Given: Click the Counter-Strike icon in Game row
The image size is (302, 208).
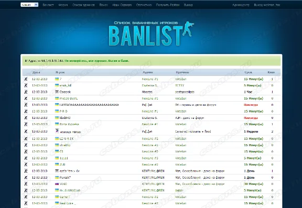Looking at the screenshot, I should click(x=26, y=197).
